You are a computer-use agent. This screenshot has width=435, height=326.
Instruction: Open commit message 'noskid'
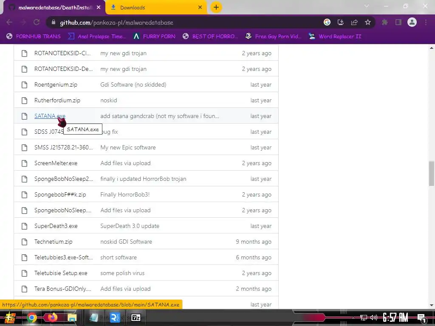pos(108,100)
